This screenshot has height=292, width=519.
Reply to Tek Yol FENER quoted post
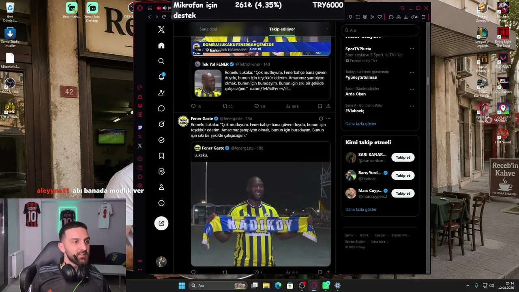coord(193,106)
